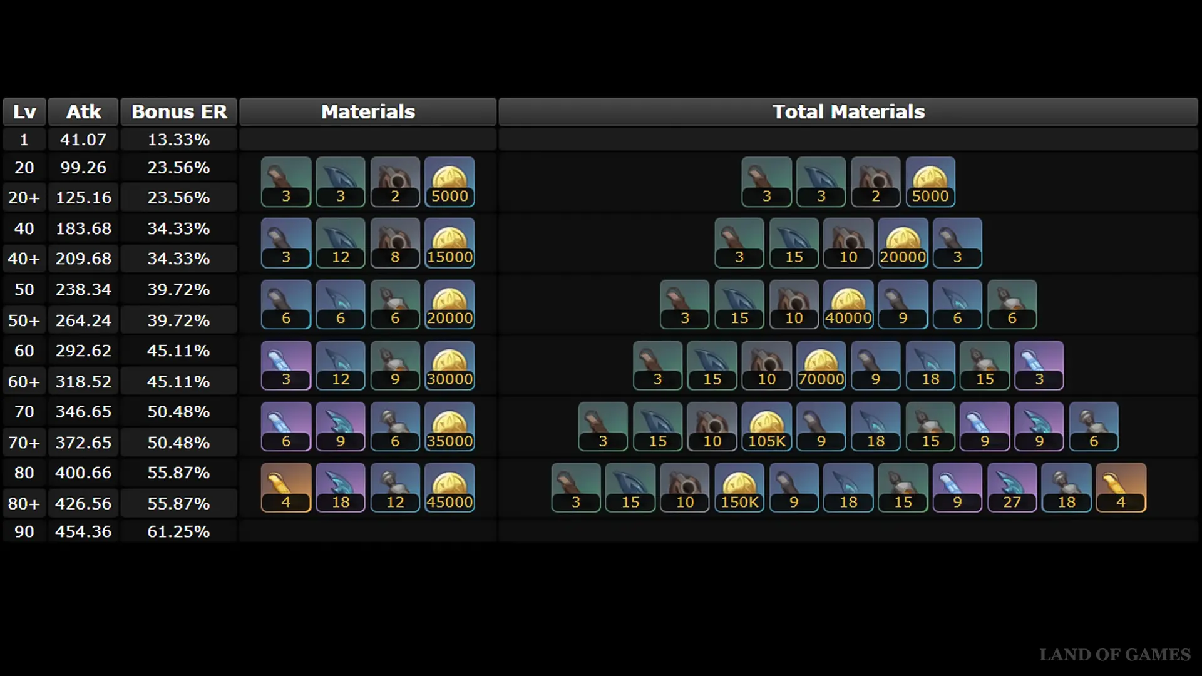
Task: Click the gold material labeled 4 in Materials column
Action: point(286,488)
